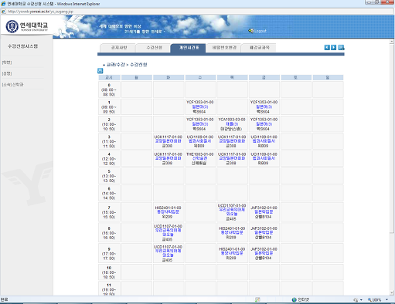This screenshot has width=395, height=304.
Task: Click the next arrow icon beside tabs
Action: tap(334, 47)
